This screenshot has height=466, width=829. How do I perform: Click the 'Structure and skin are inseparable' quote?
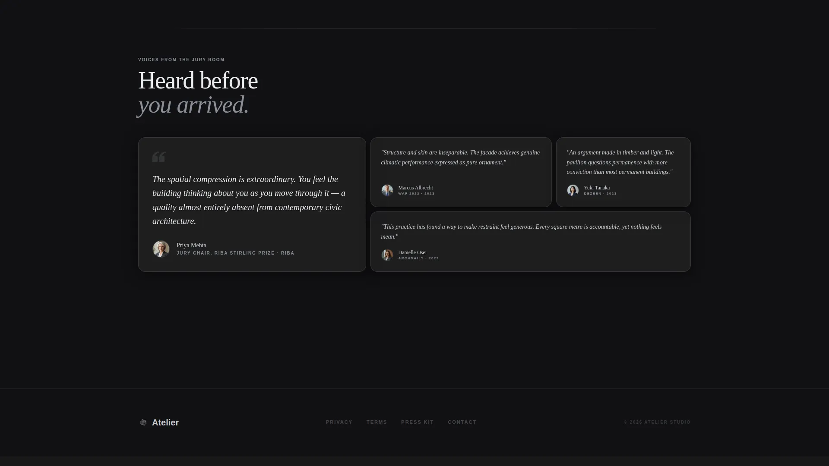point(460,157)
